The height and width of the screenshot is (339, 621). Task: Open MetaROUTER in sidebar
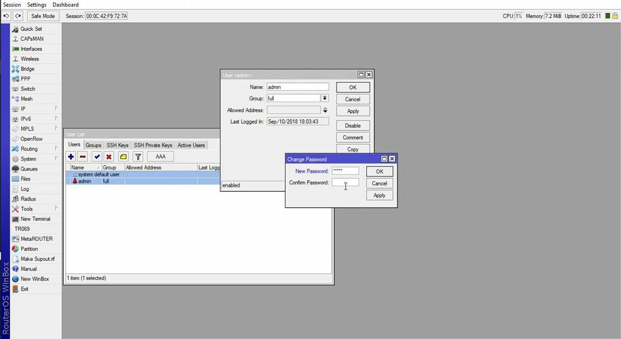point(35,239)
